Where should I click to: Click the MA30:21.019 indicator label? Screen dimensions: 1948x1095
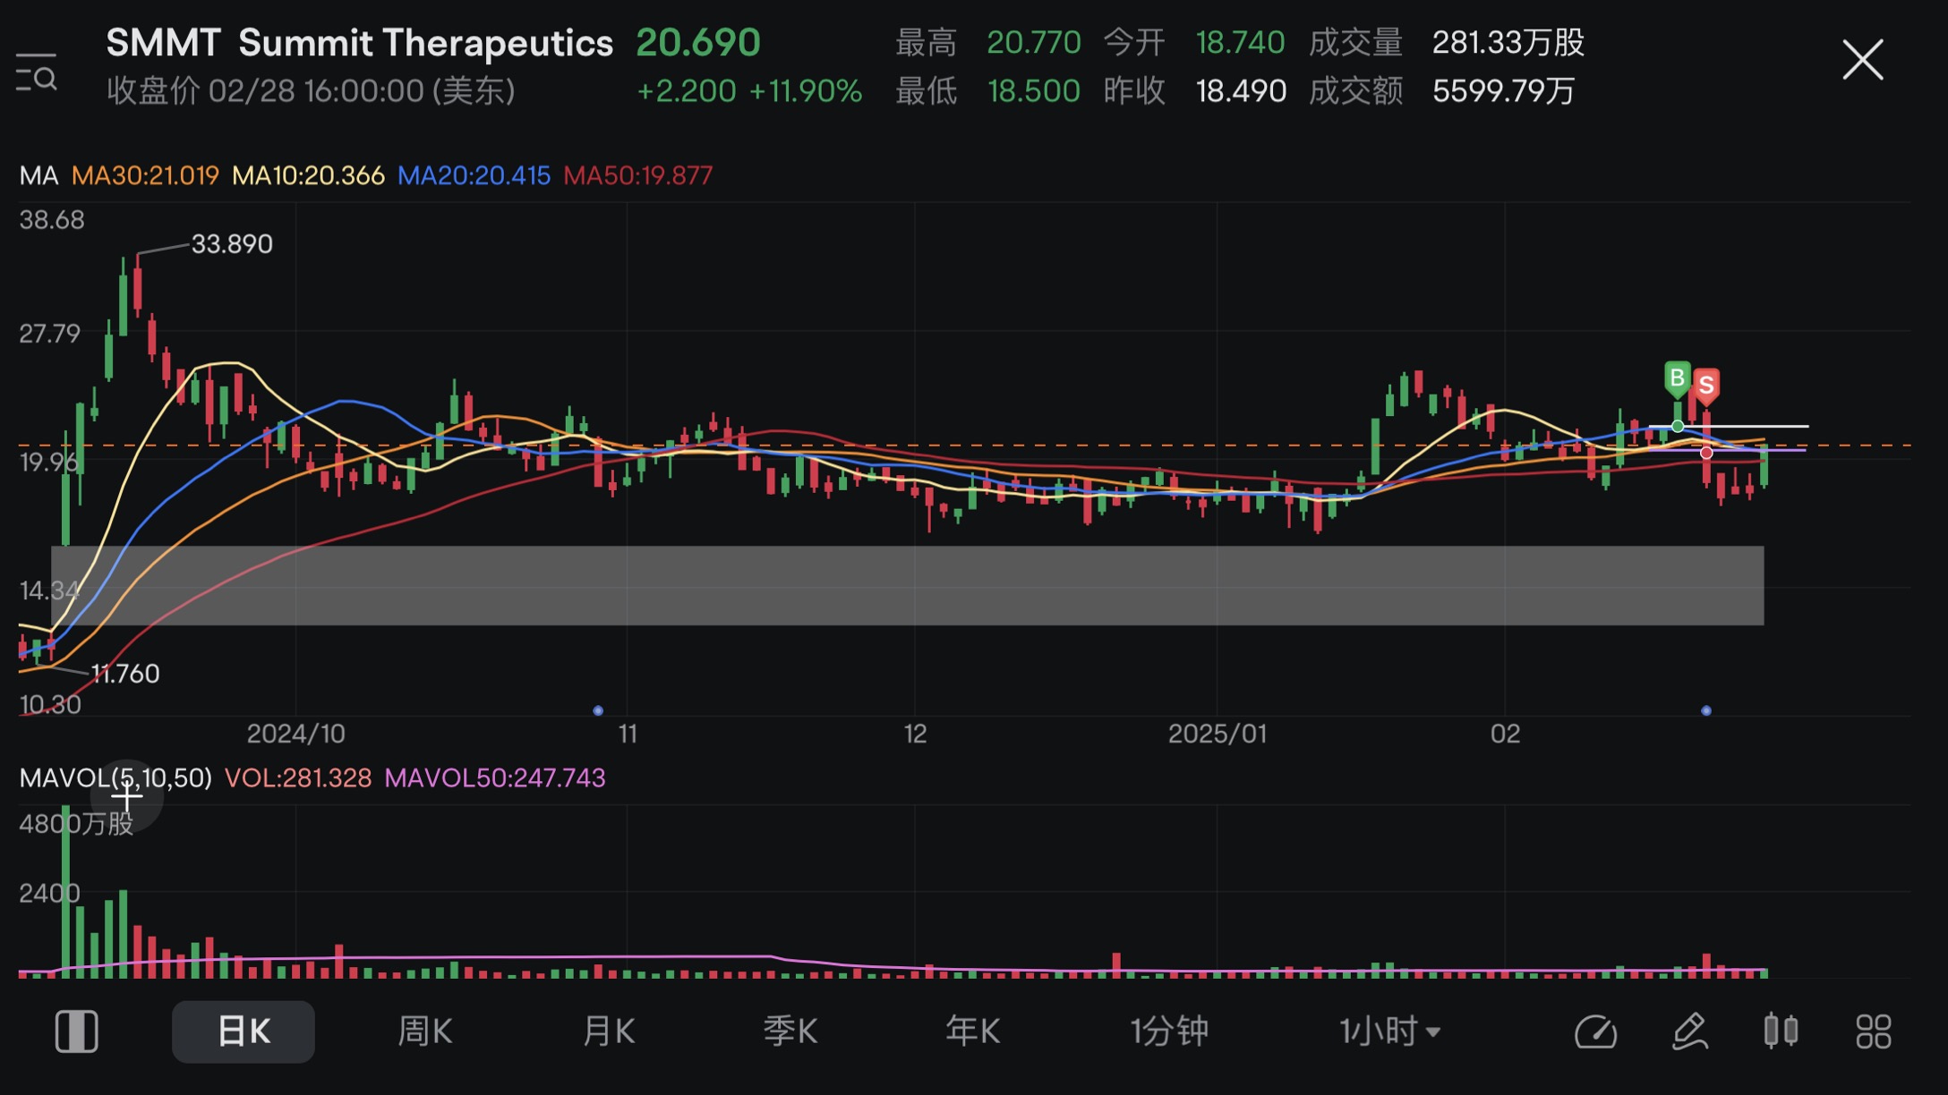click(145, 175)
